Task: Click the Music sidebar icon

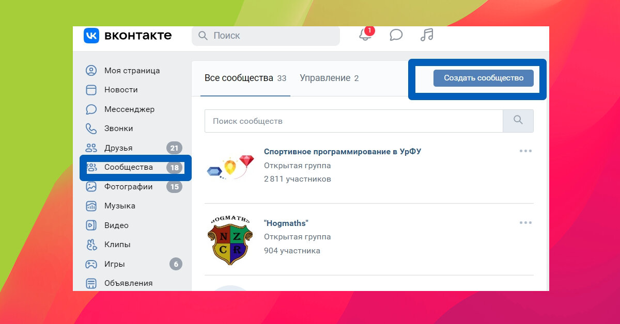Action: click(91, 206)
